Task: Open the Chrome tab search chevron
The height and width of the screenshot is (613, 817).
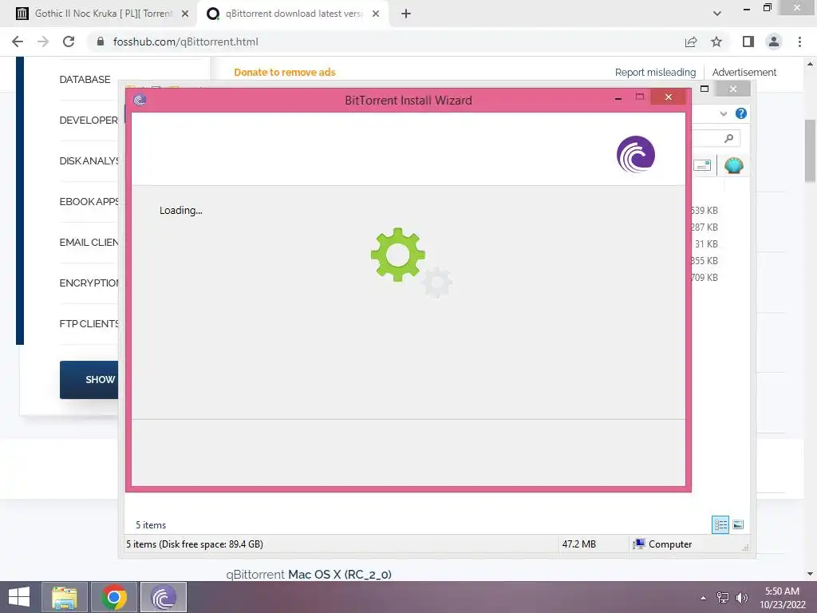Action: (717, 14)
